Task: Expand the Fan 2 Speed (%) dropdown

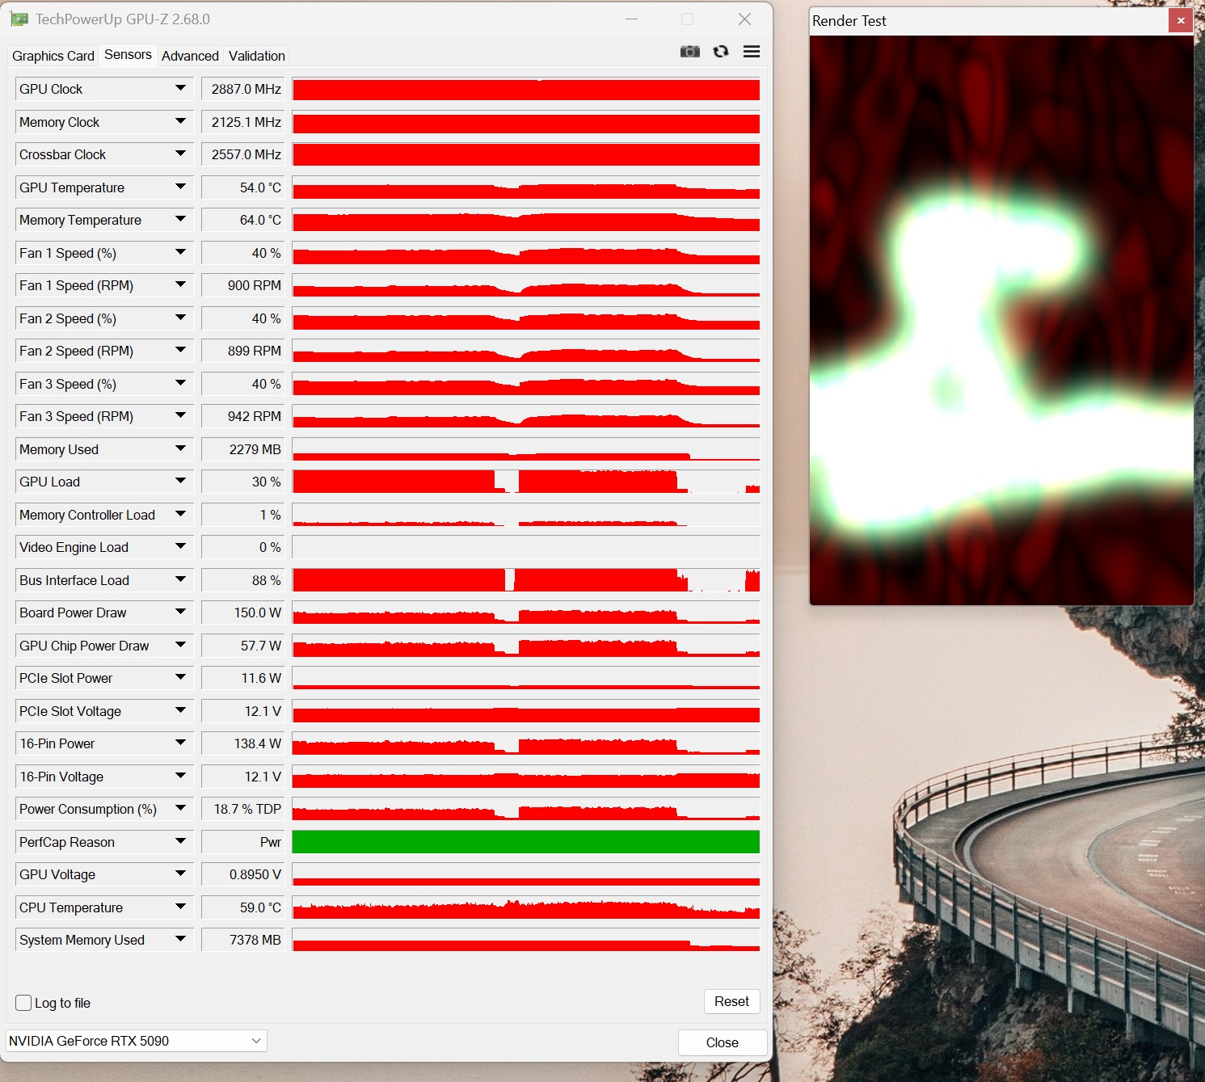Action: coord(180,318)
